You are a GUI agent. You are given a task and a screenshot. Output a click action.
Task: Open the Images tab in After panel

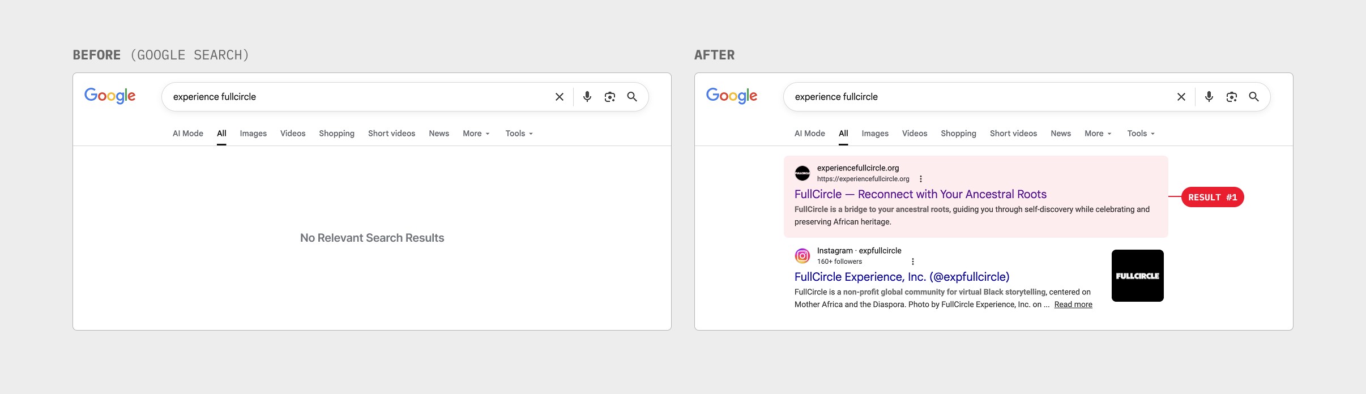(875, 134)
